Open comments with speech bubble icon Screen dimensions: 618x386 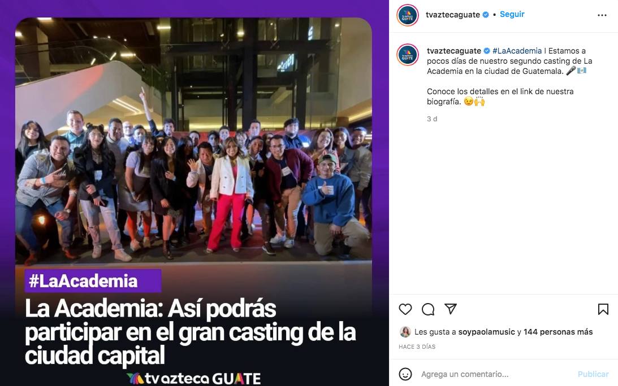point(428,309)
